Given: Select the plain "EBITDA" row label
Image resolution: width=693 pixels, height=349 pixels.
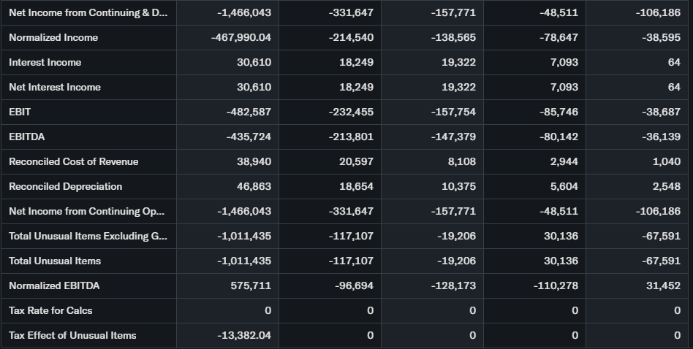Looking at the screenshot, I should (27, 137).
